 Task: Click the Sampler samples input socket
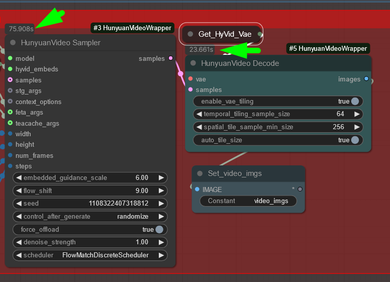tap(10, 80)
